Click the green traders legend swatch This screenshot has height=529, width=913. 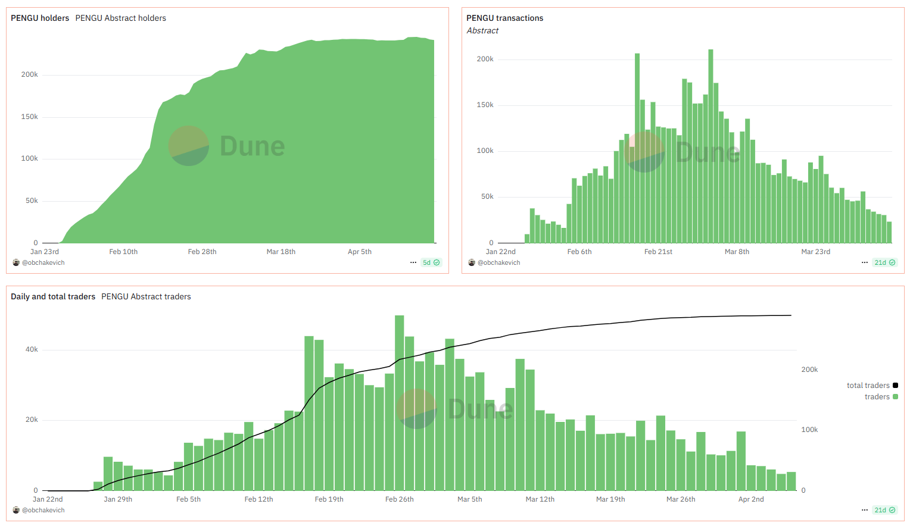pos(895,397)
